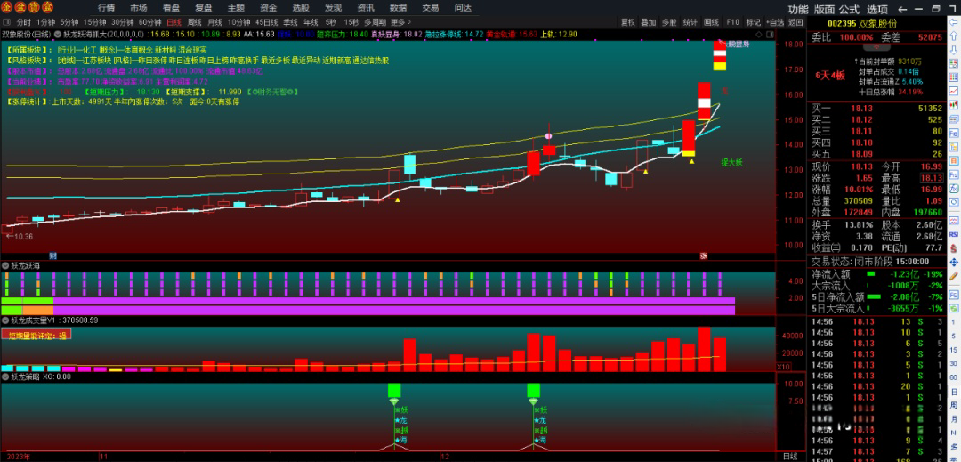
Task: Click the tall red candlestick at chart peak
Action: (x=703, y=101)
